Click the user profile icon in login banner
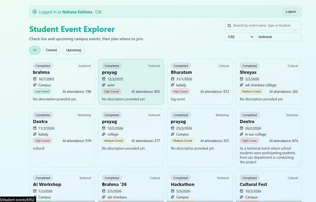 pyautogui.click(x=35, y=12)
